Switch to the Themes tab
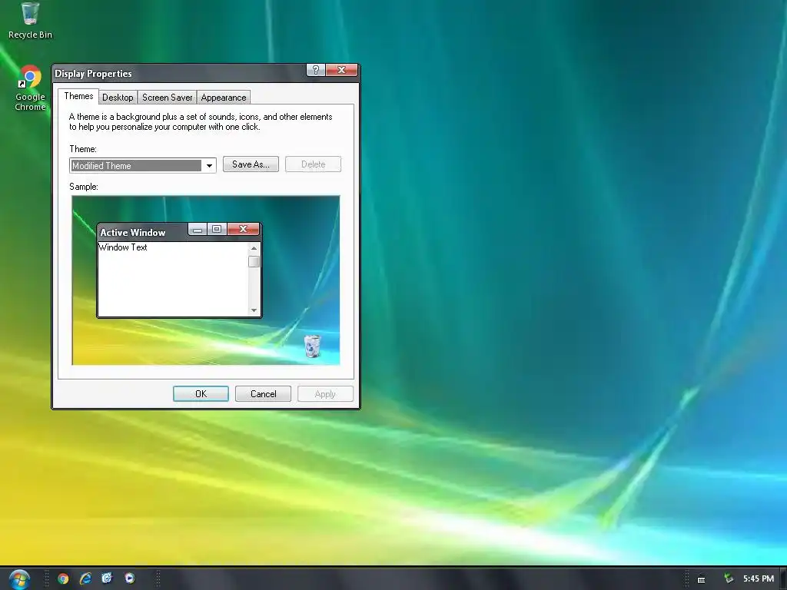Screen dimensions: 787x590 click(78, 96)
